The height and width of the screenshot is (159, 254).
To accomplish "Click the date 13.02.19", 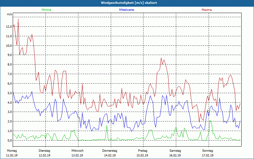I will [x=77, y=156].
